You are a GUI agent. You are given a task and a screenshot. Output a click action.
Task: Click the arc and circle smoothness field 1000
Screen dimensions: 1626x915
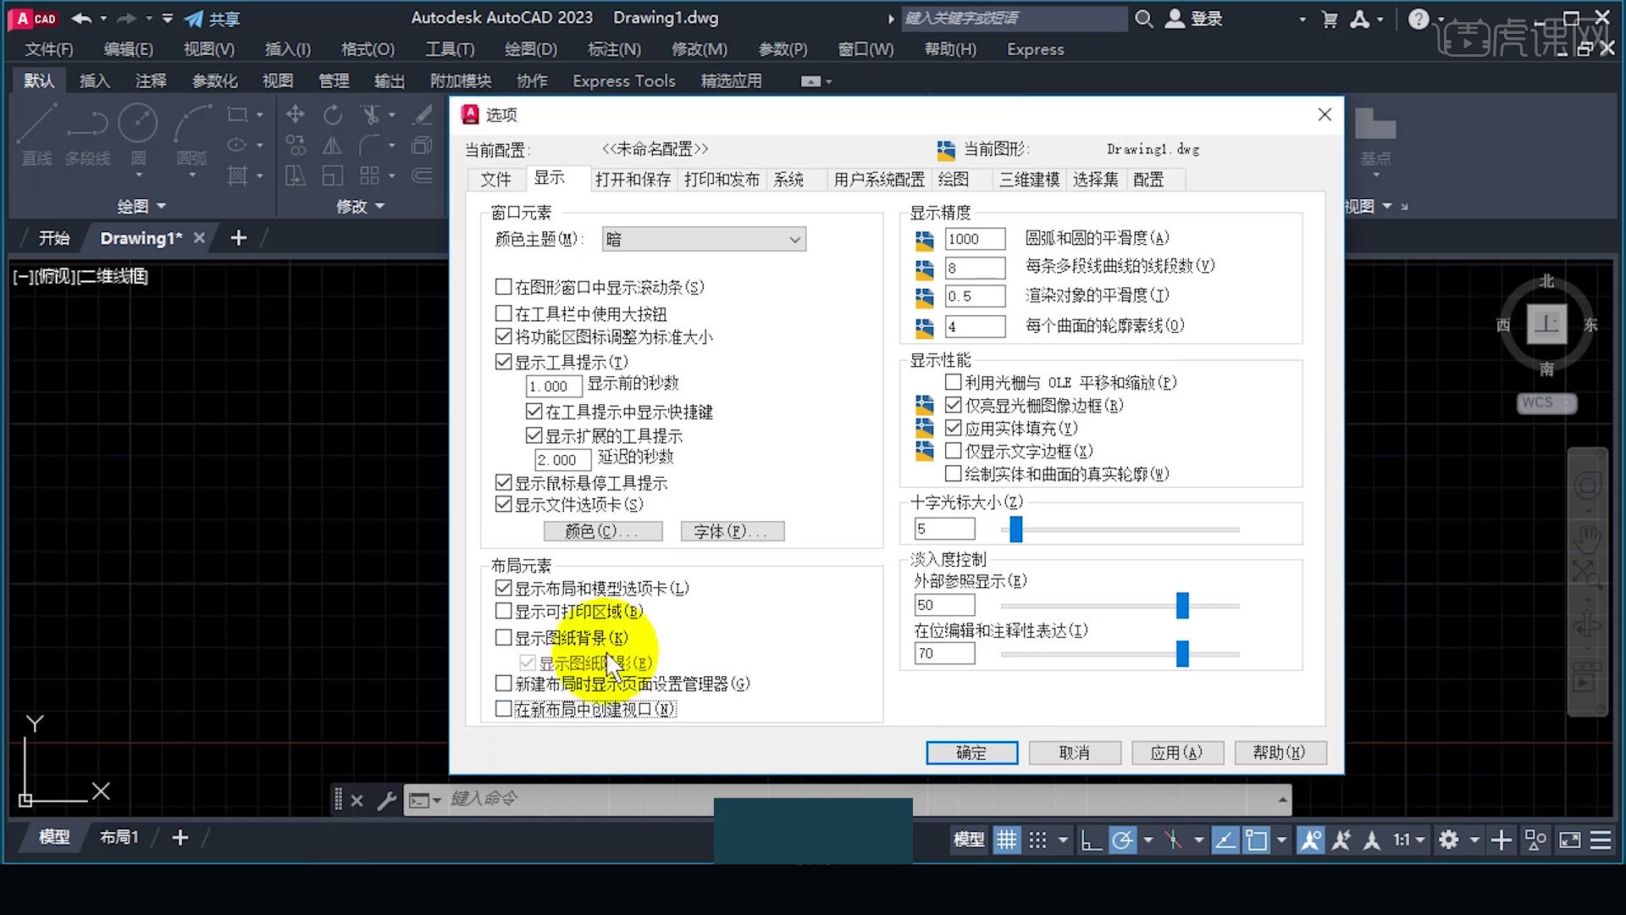(x=975, y=239)
